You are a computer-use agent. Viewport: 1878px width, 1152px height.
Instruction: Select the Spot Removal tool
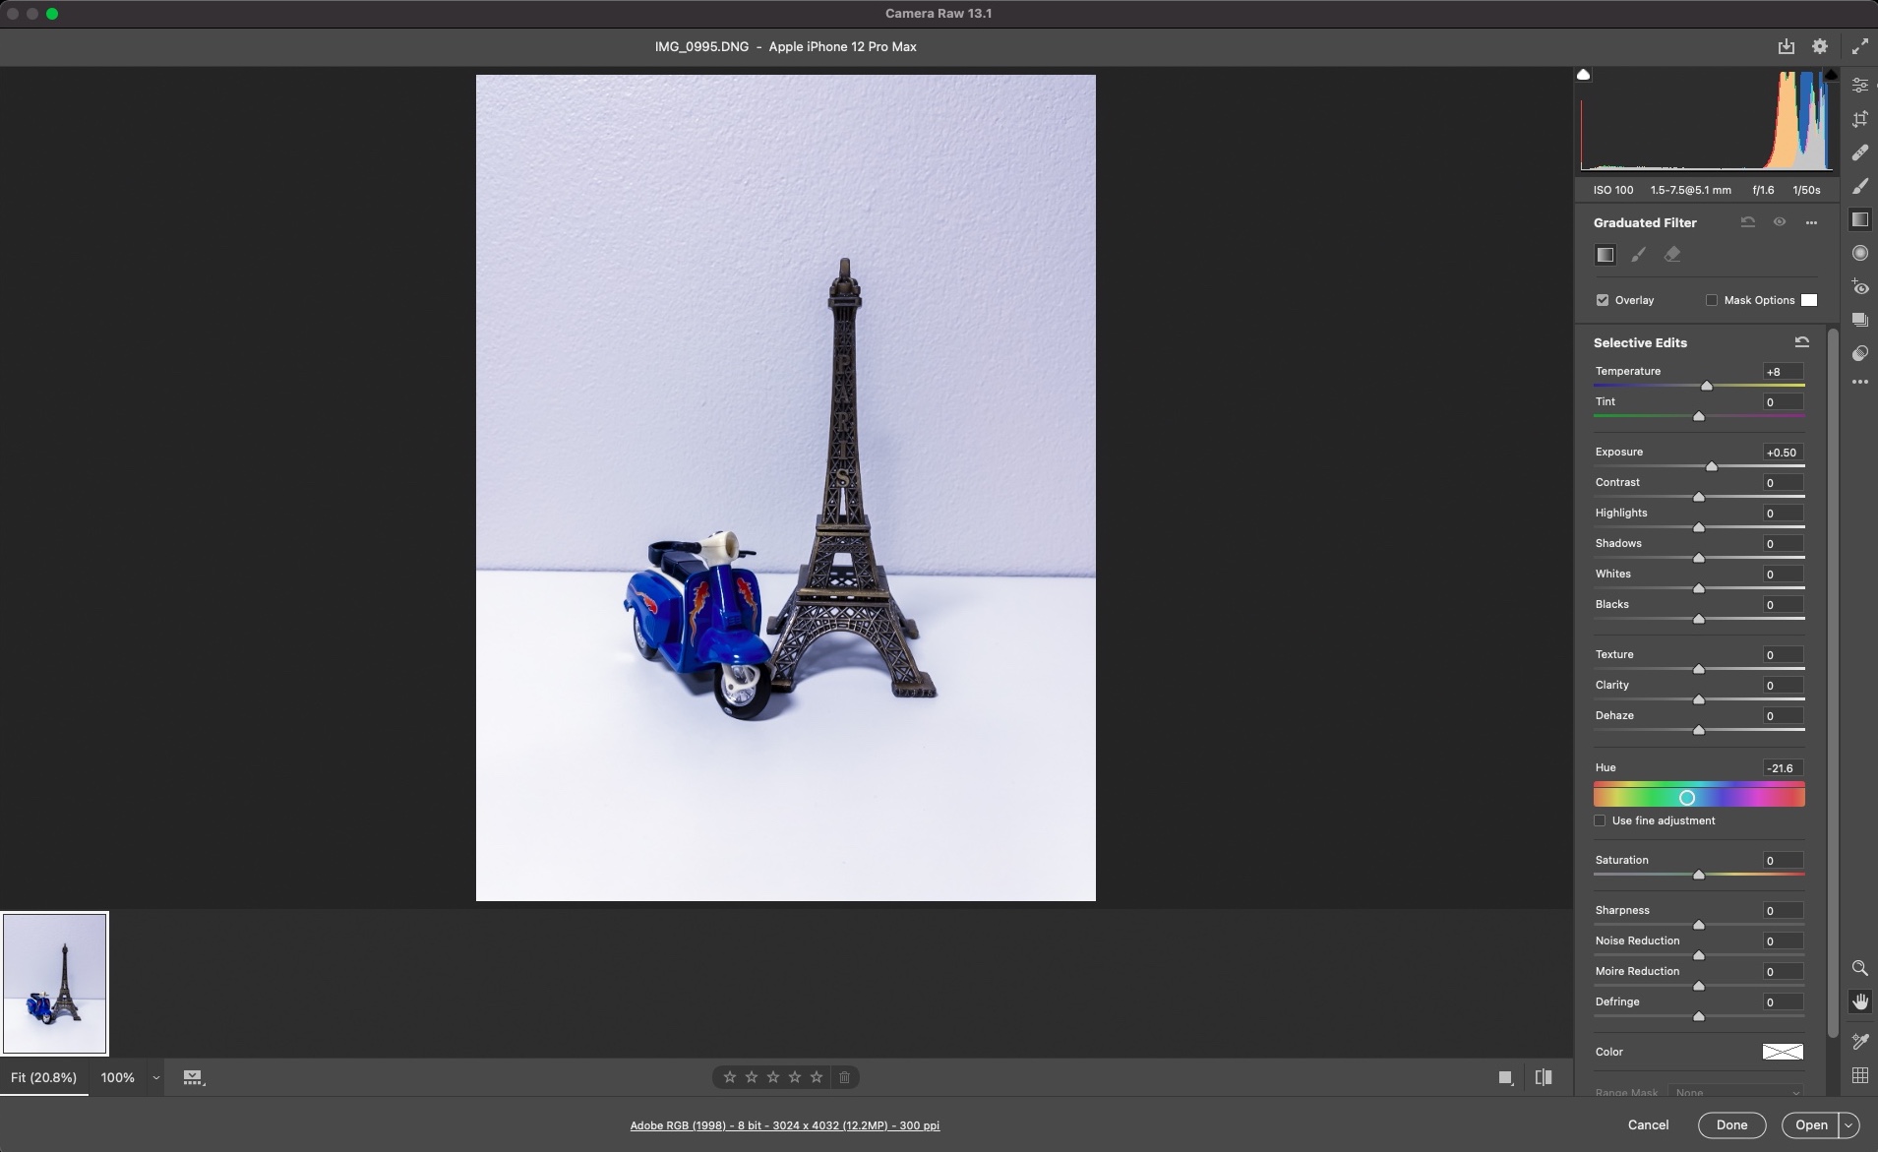(x=1859, y=152)
